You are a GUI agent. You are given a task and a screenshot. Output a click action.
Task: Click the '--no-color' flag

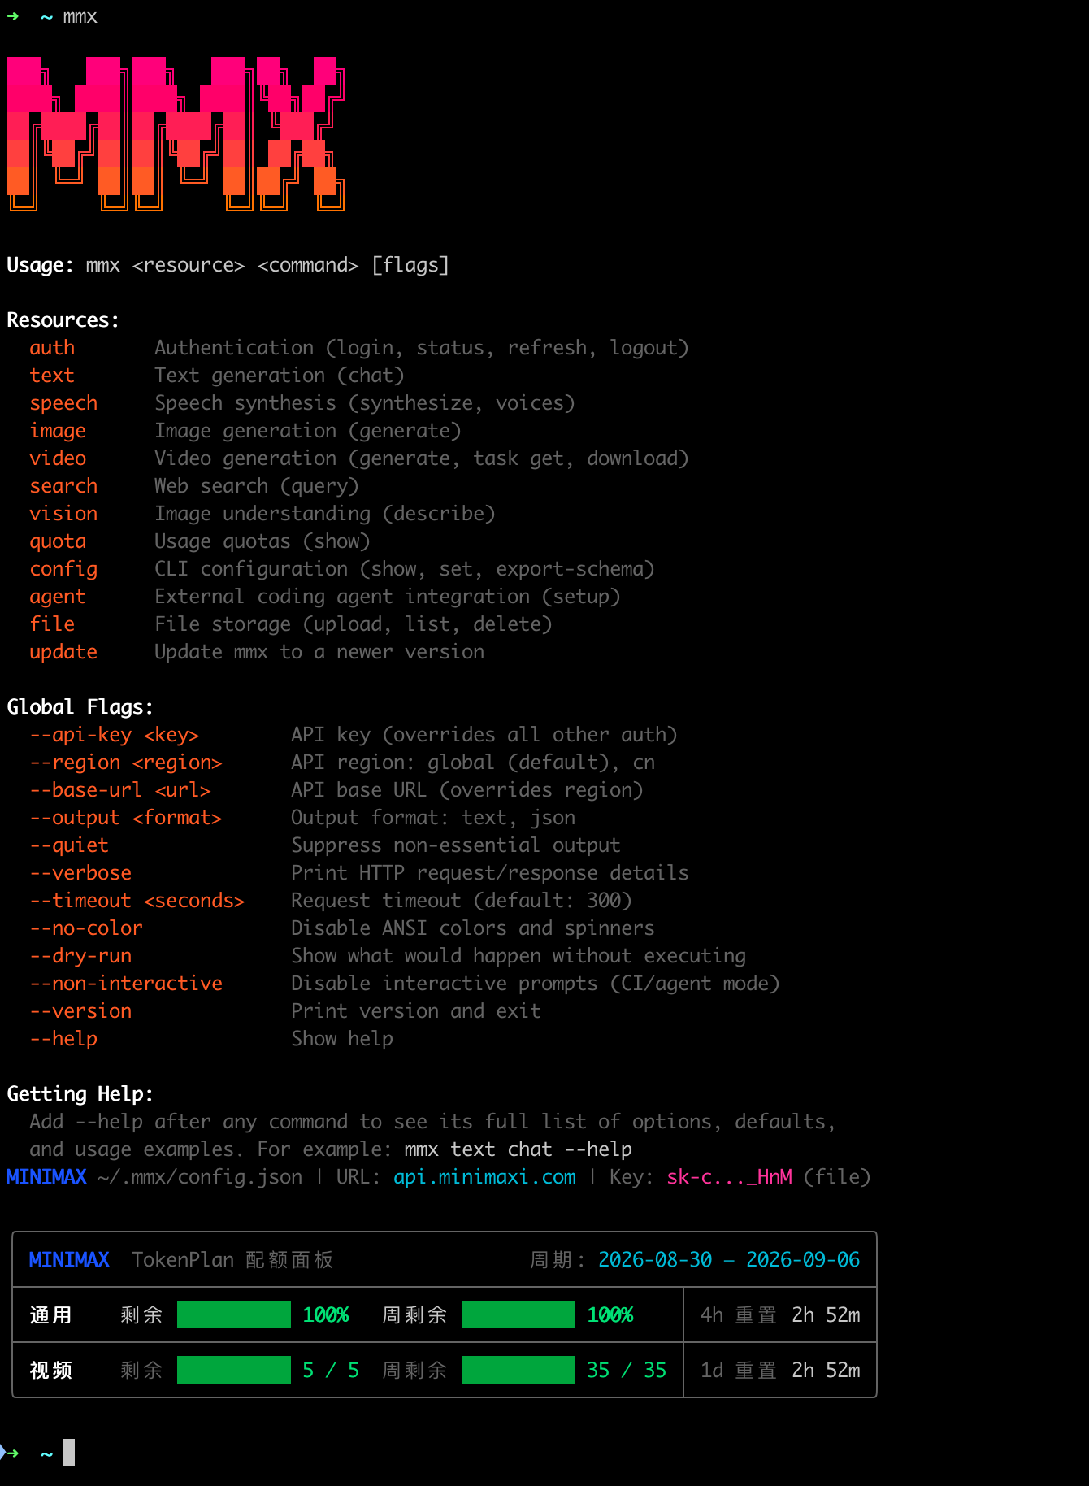click(86, 928)
